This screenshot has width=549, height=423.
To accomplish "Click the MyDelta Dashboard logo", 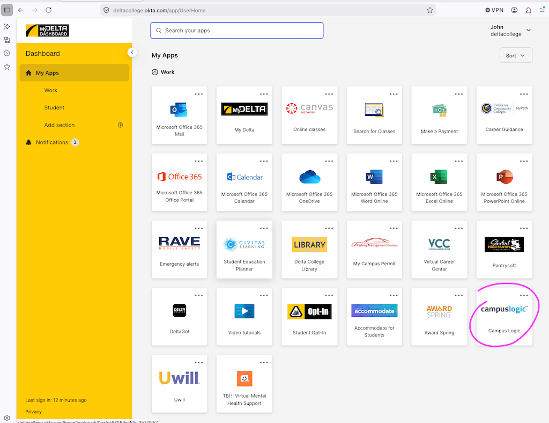I will [47, 31].
